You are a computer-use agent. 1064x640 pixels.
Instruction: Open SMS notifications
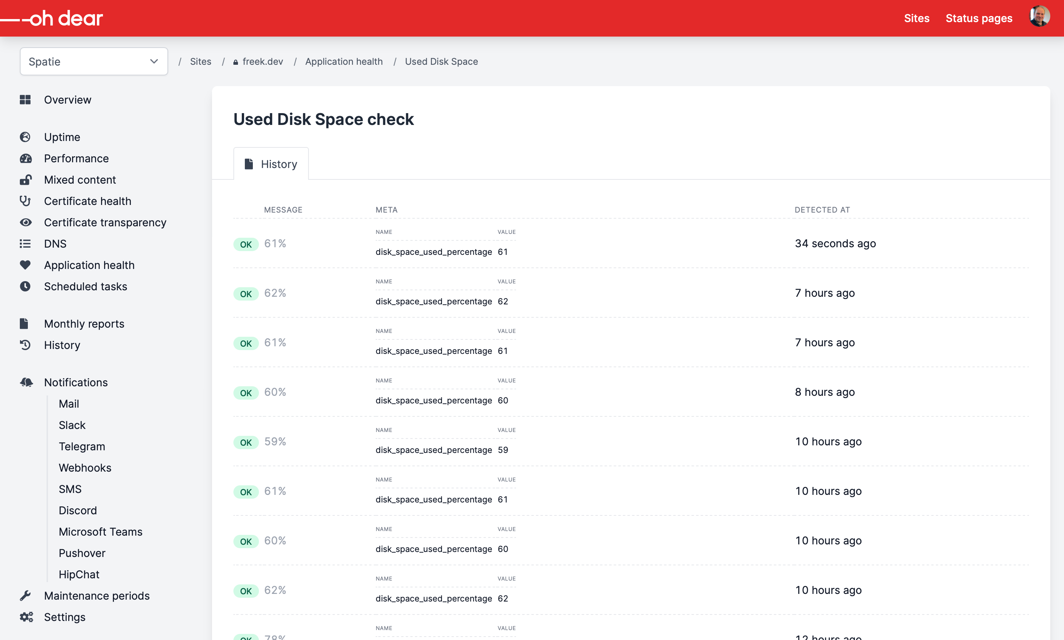[69, 489]
